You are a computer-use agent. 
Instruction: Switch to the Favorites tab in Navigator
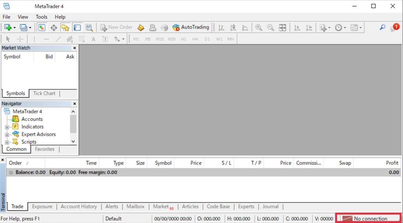pyautogui.click(x=45, y=149)
